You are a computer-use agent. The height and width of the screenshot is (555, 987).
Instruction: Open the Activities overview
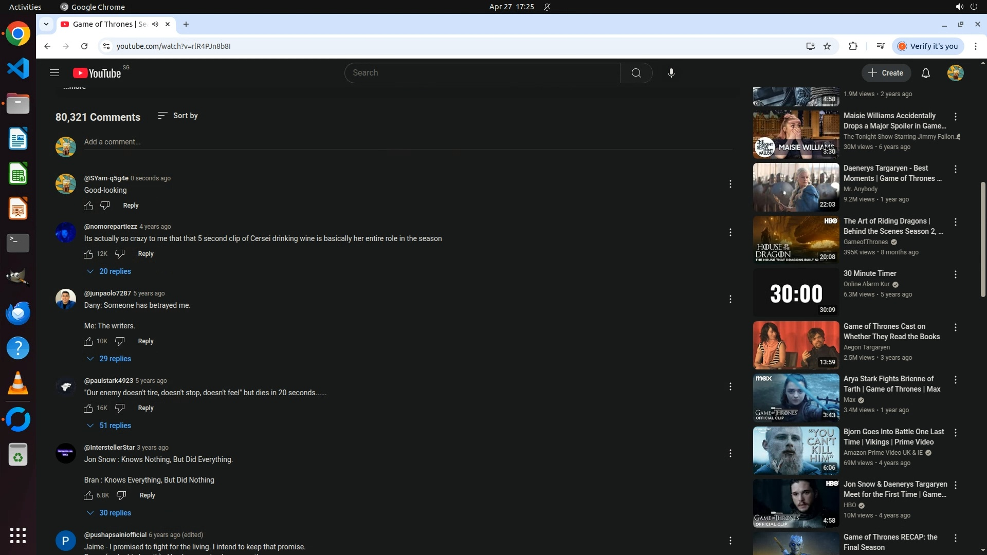click(25, 7)
